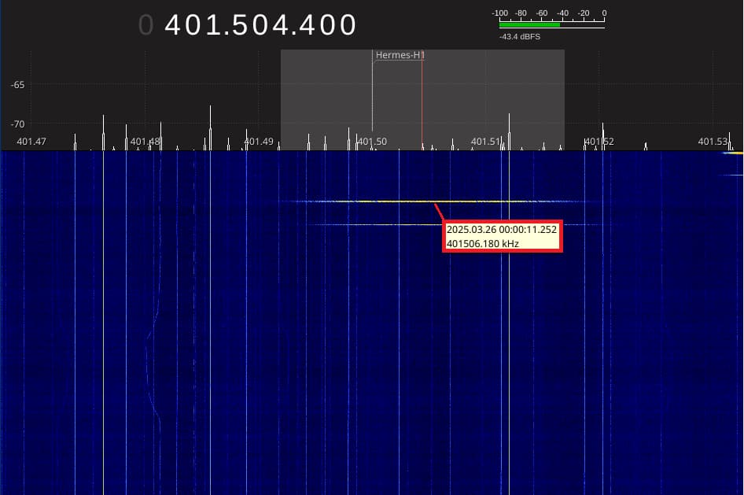Click the 401.51 frequency scale label
This screenshot has height=495, width=744.
tap(485, 142)
